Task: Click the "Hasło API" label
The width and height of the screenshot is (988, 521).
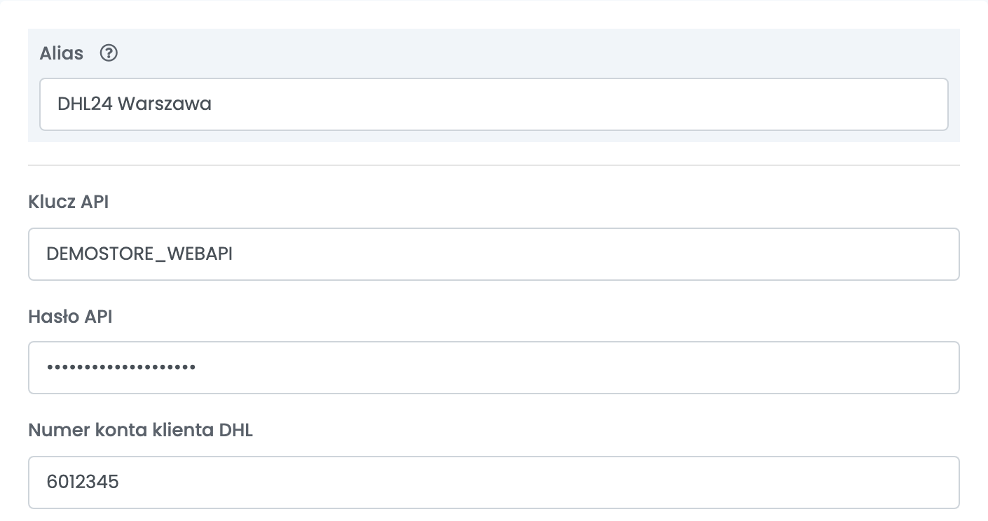Action: pyautogui.click(x=70, y=317)
